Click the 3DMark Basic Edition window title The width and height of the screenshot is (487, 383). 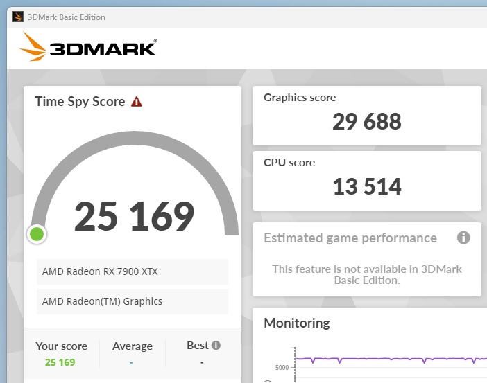66,17
